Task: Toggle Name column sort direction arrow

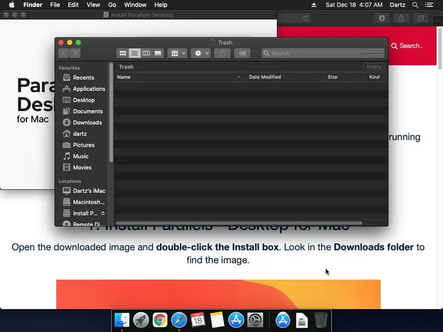Action: (239, 77)
